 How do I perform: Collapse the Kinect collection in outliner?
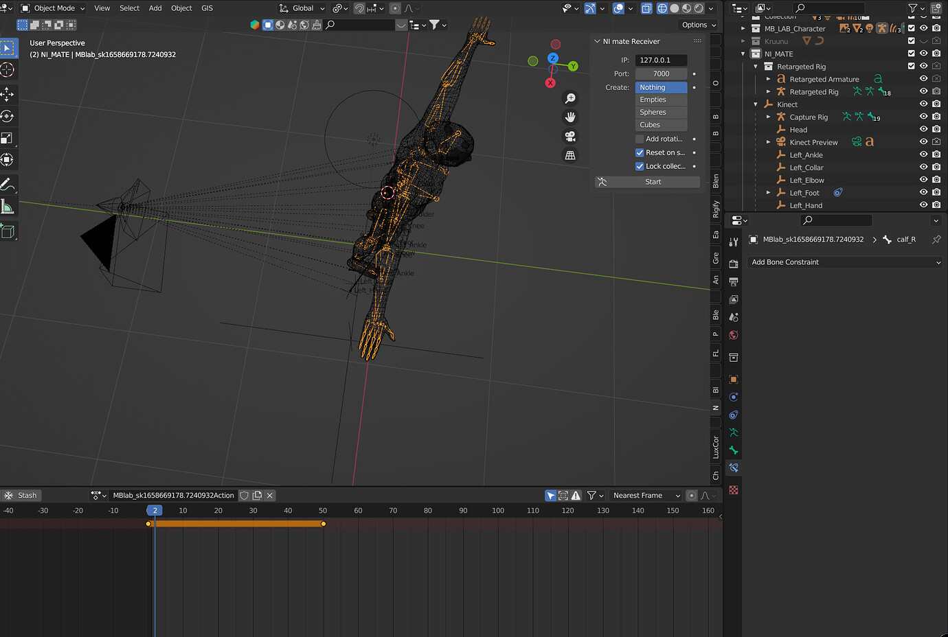tap(756, 104)
